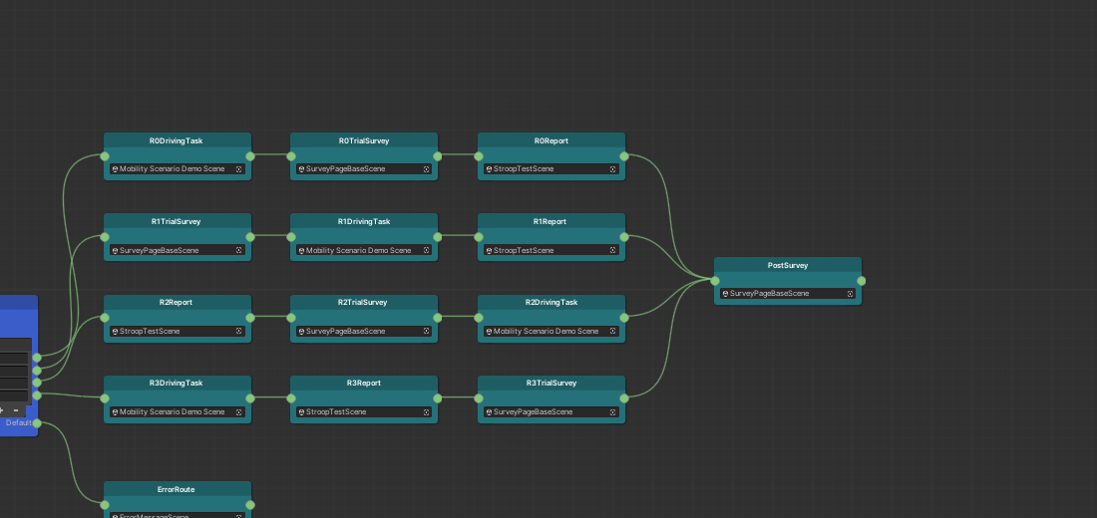Select the R0Report node title
The width and height of the screenshot is (1097, 518).
coord(551,140)
